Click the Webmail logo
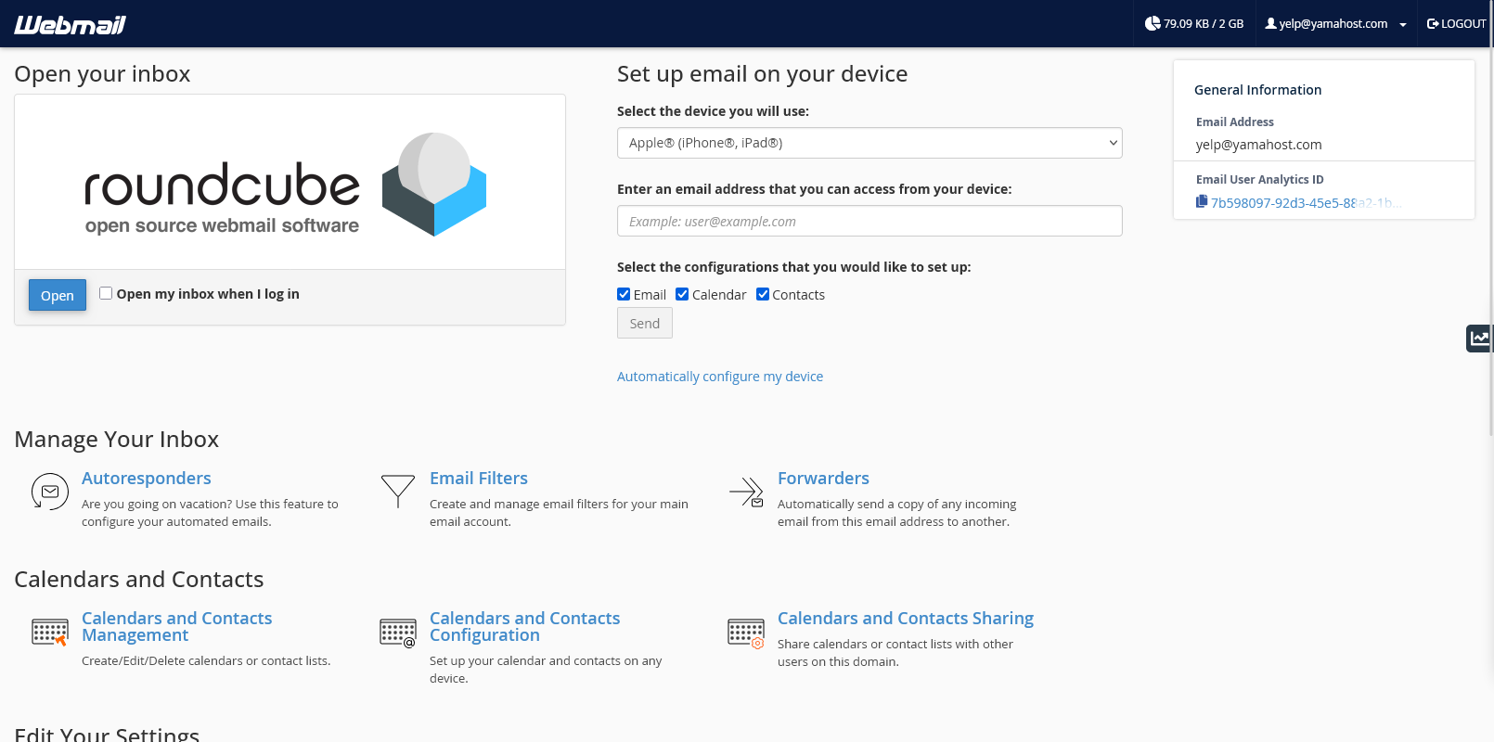The height and width of the screenshot is (742, 1494). 70,24
